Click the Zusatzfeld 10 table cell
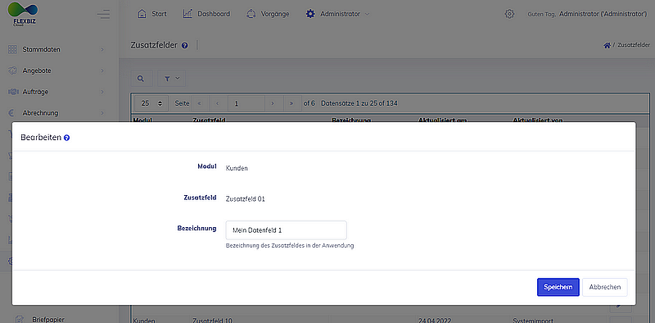The width and height of the screenshot is (655, 323). 212,321
